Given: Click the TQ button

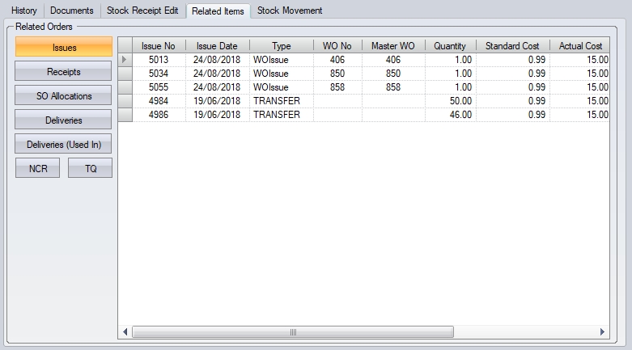Looking at the screenshot, I should pos(91,168).
